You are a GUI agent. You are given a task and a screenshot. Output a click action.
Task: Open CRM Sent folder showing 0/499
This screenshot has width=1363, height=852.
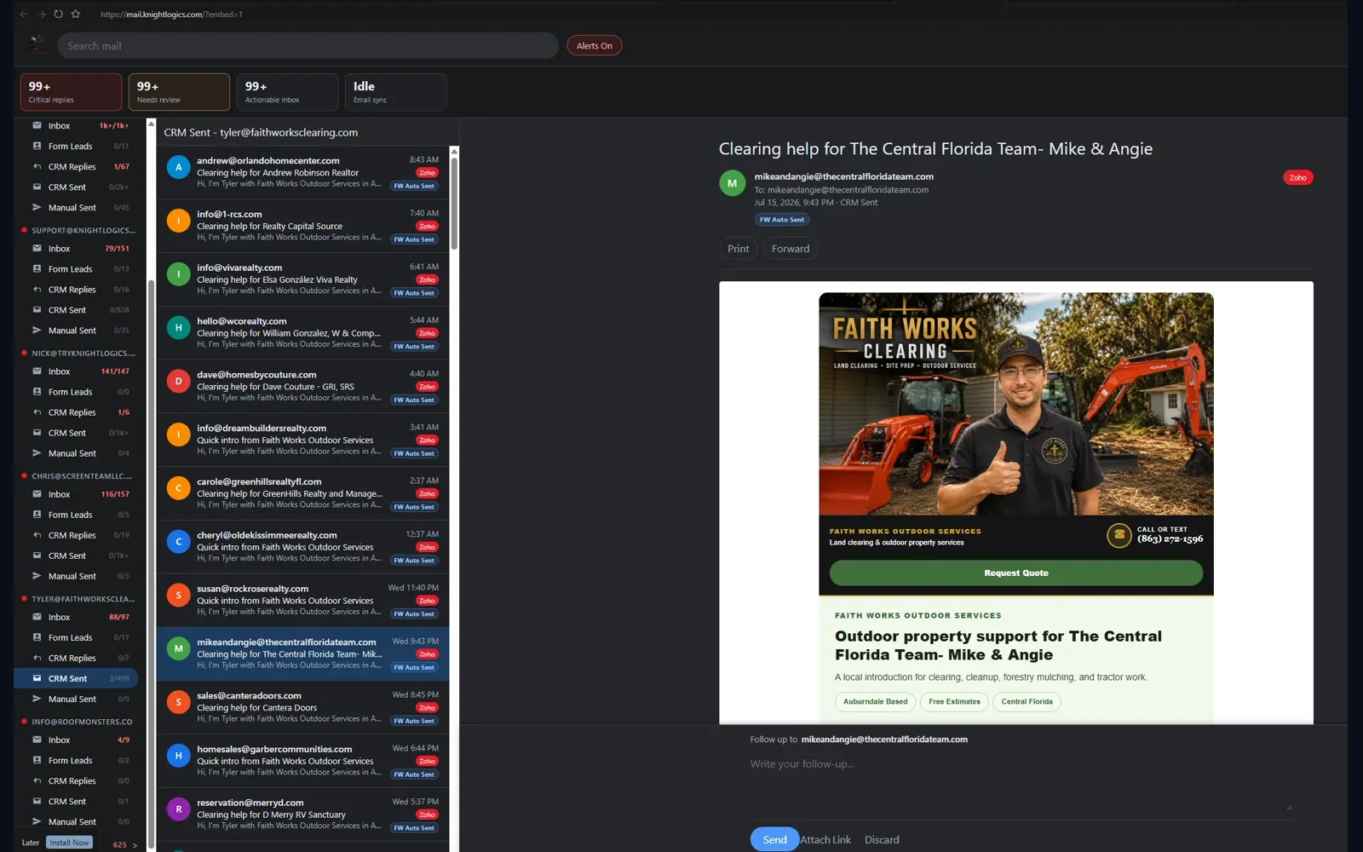tap(76, 678)
